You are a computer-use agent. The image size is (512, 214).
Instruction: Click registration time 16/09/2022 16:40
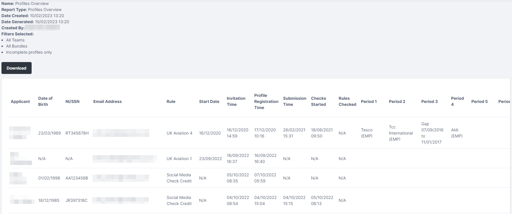[x=265, y=159]
